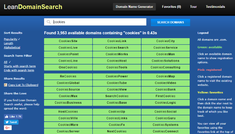
Task: Select the CookiesLive domain
Action: (68, 48)
